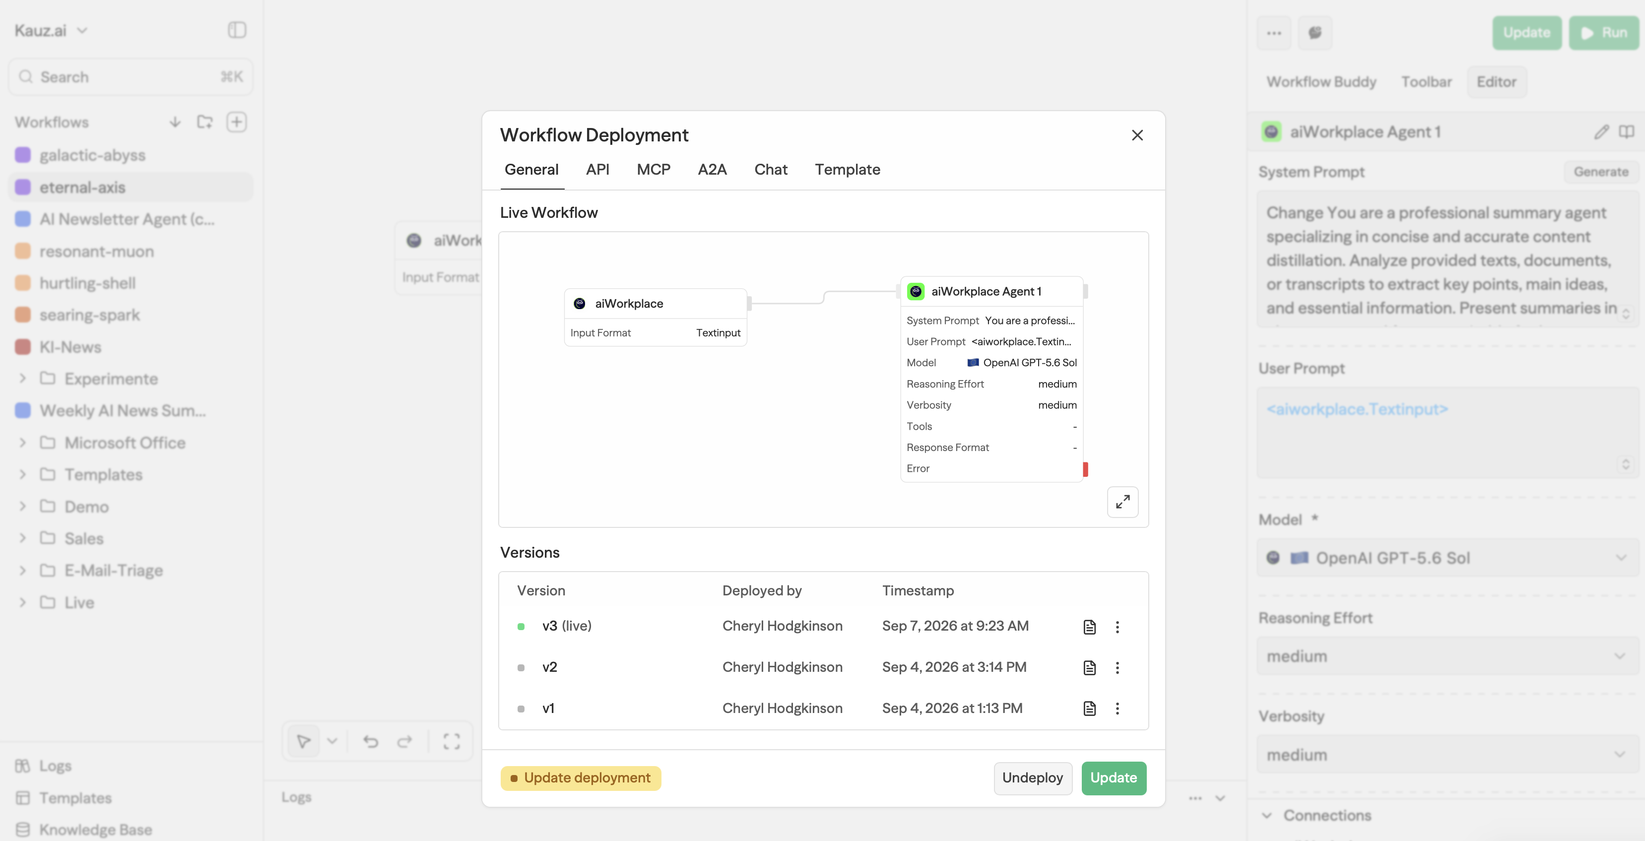Viewport: 1645px width, 841px height.
Task: Click the add workflow plus icon
Action: tap(236, 122)
